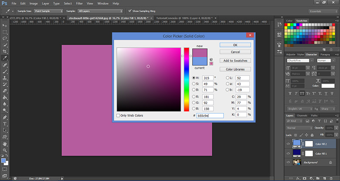This screenshot has height=181, width=340.
Task: Click the Add to Swatches button
Action: pos(235,60)
